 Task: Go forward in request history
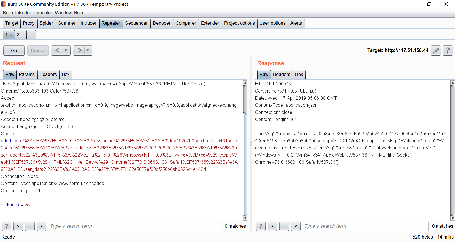tap(79, 50)
